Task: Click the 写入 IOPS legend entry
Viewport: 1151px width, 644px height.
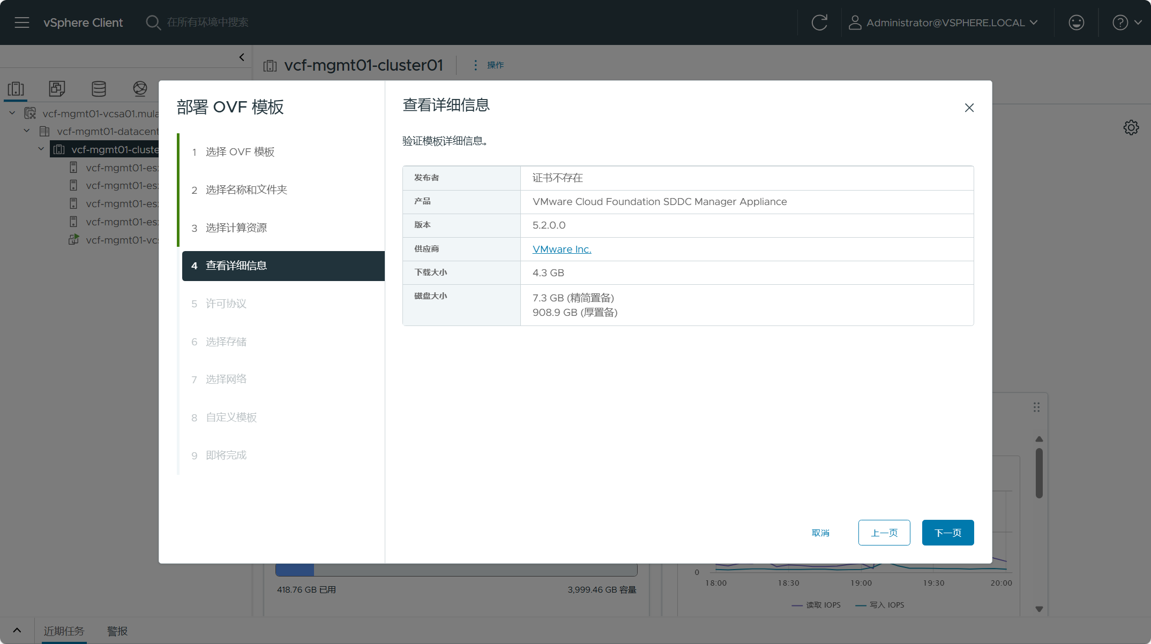Action: pos(880,605)
